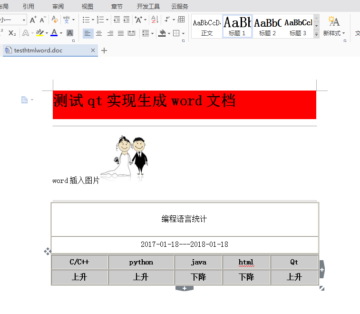360x314 pixels.
Task: Click the table resize handle at corner
Action: (x=322, y=288)
